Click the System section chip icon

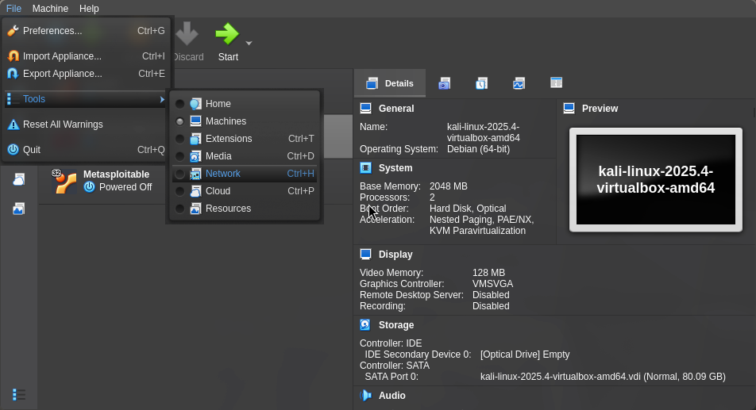tap(365, 168)
